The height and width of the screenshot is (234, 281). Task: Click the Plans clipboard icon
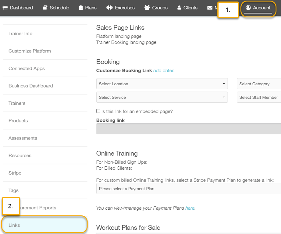(x=81, y=8)
